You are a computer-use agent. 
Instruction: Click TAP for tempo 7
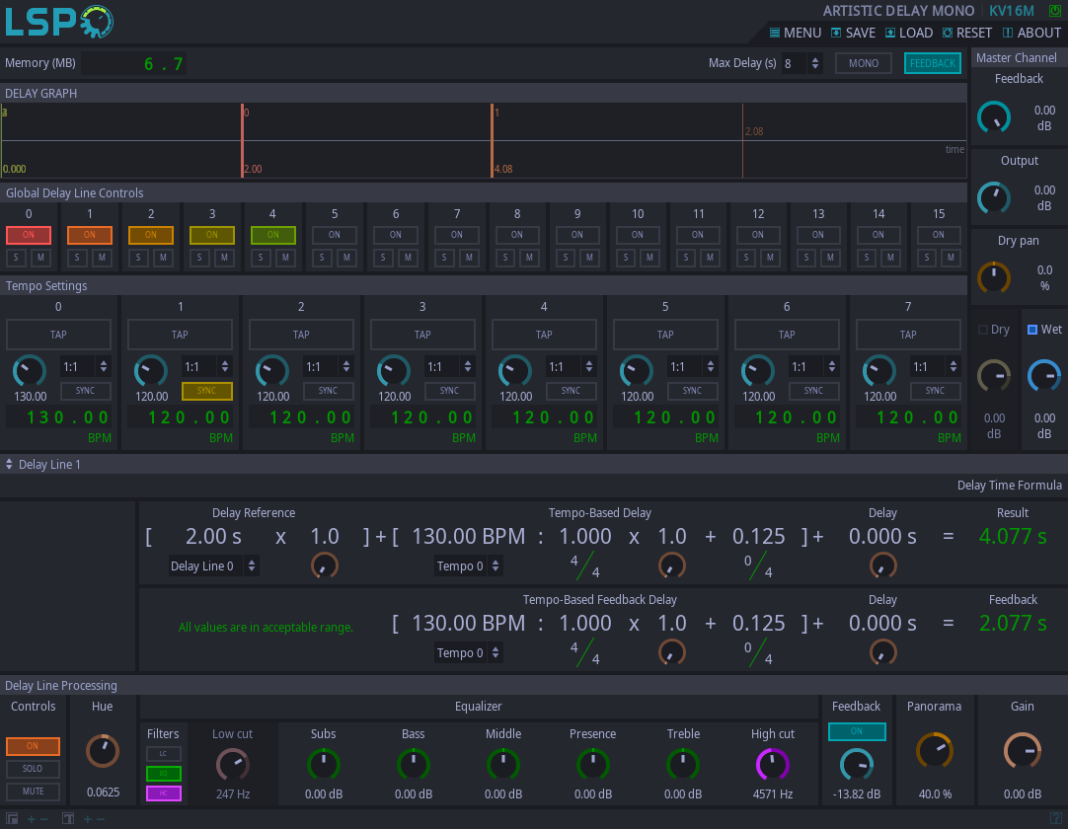908,335
